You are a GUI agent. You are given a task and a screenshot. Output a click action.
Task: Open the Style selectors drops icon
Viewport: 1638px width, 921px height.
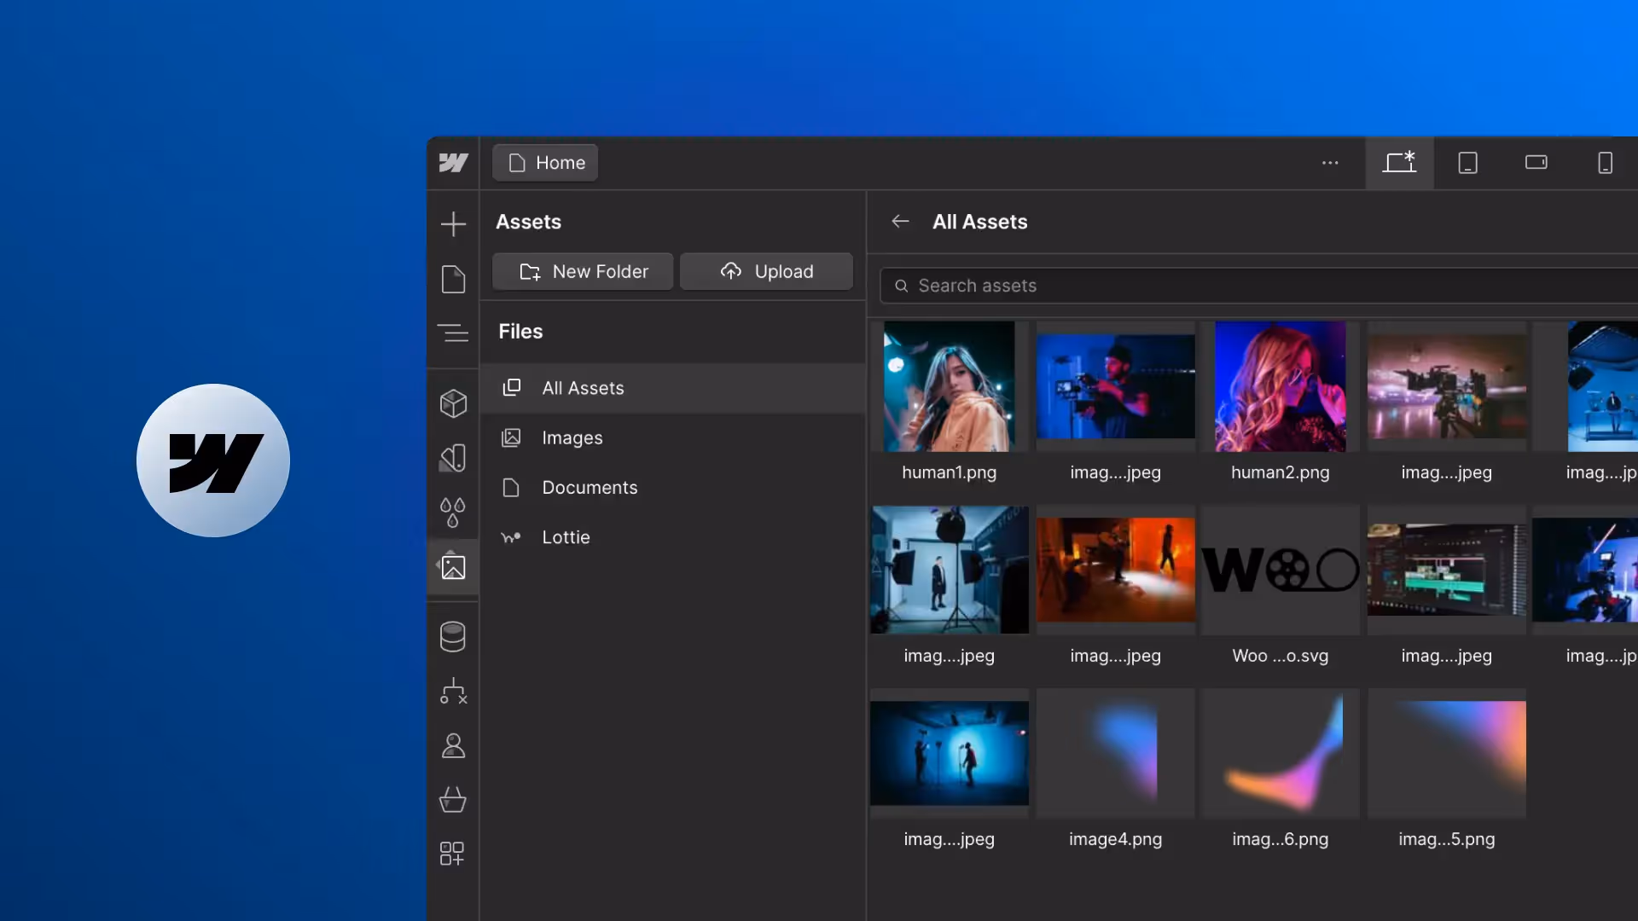[453, 513]
